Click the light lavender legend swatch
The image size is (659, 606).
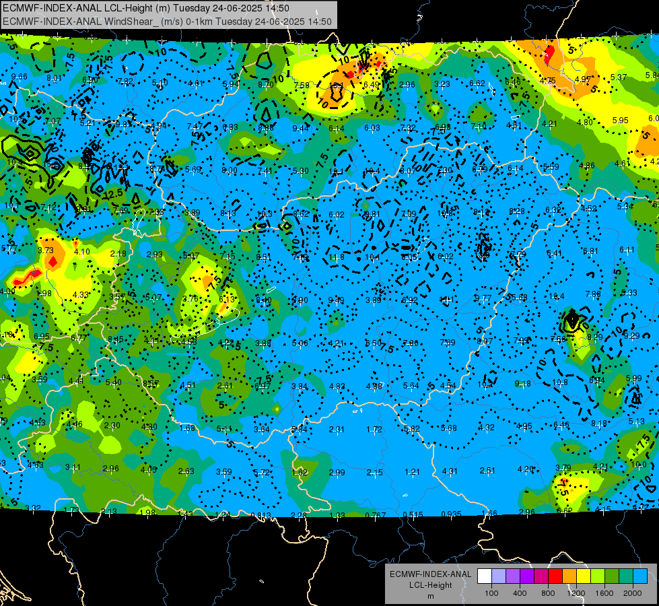(499, 576)
